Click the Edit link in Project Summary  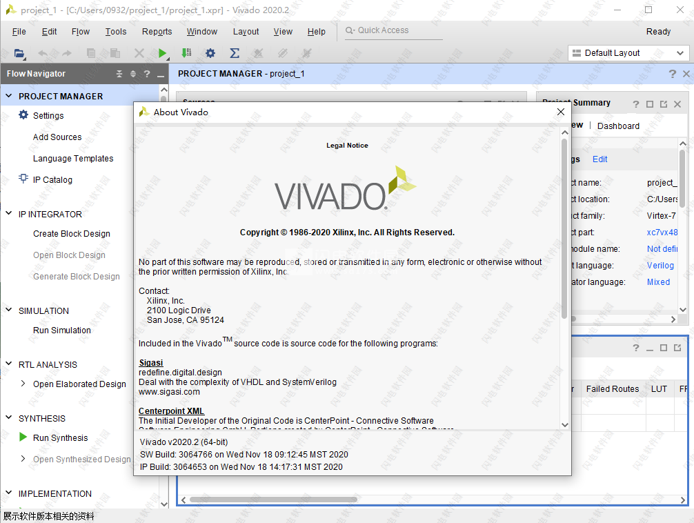click(x=600, y=159)
